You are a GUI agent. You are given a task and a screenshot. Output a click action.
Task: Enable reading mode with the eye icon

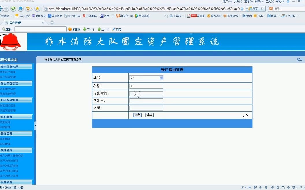[x=288, y=187]
